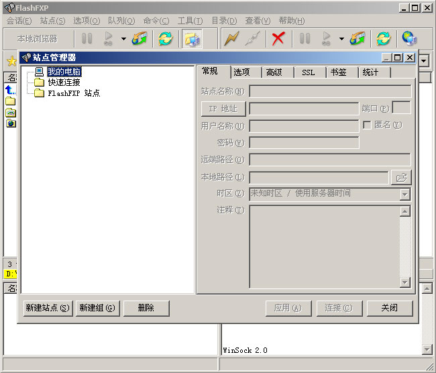Image resolution: width=436 pixels, height=373 pixels.
Task: Click the 新建站点 button
Action: (47, 308)
